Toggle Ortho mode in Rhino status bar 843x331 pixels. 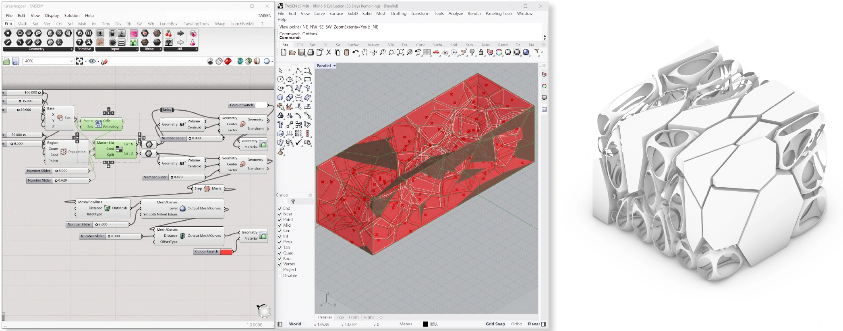516,324
